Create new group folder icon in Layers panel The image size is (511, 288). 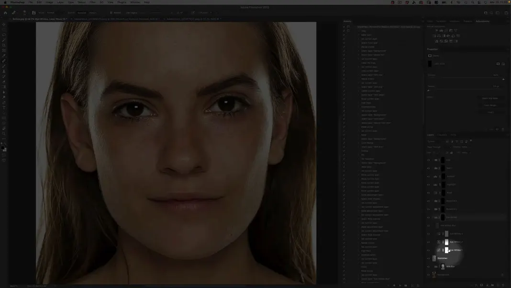click(x=492, y=285)
